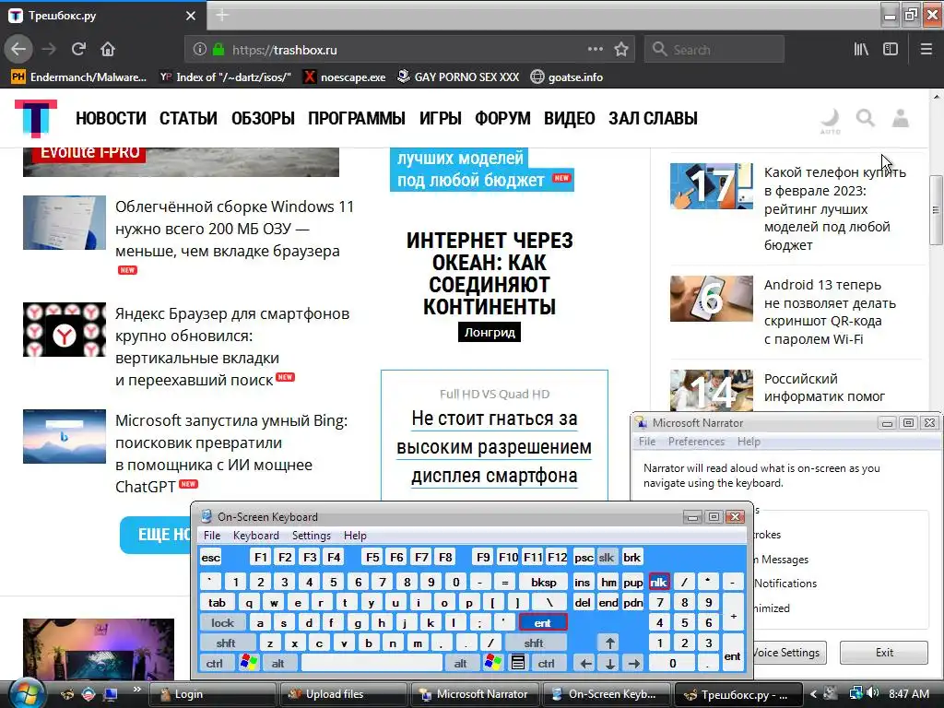Open the Microsoft Bing article thumbnail
This screenshot has width=944, height=708.
click(65, 436)
